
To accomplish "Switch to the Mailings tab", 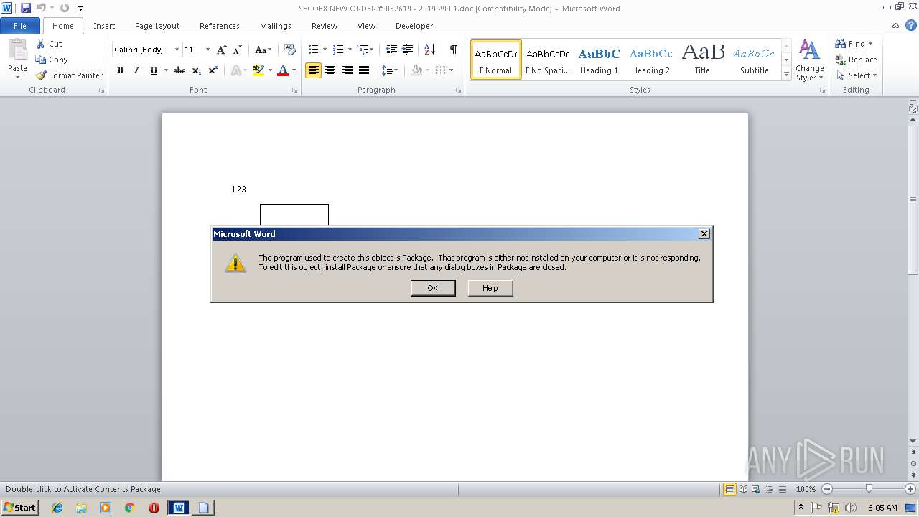I will pos(276,26).
